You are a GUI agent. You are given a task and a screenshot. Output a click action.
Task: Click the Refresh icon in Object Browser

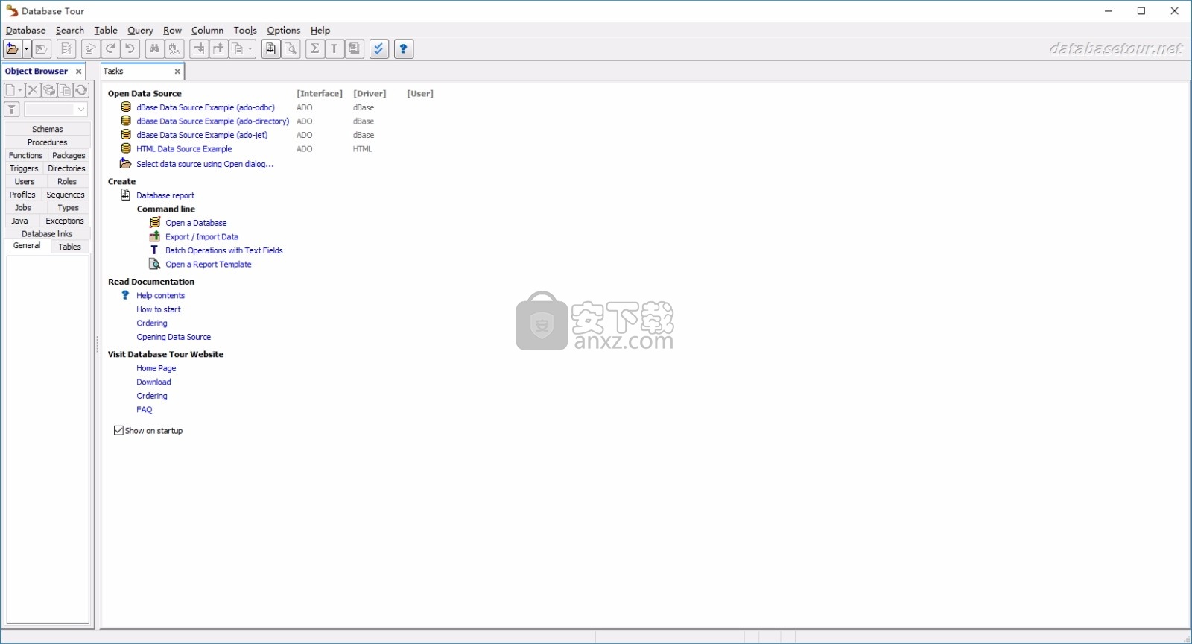coord(81,90)
